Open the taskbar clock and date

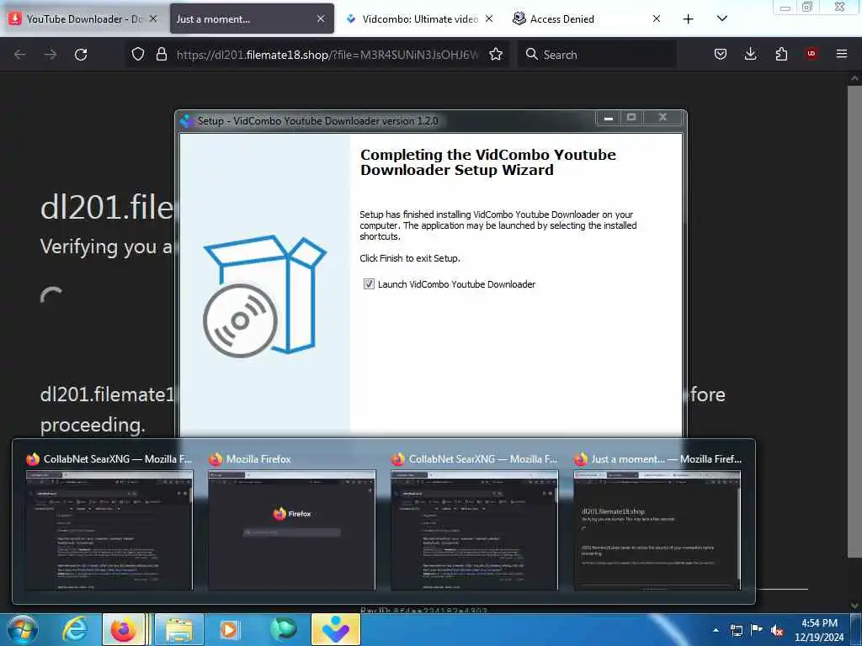point(819,630)
